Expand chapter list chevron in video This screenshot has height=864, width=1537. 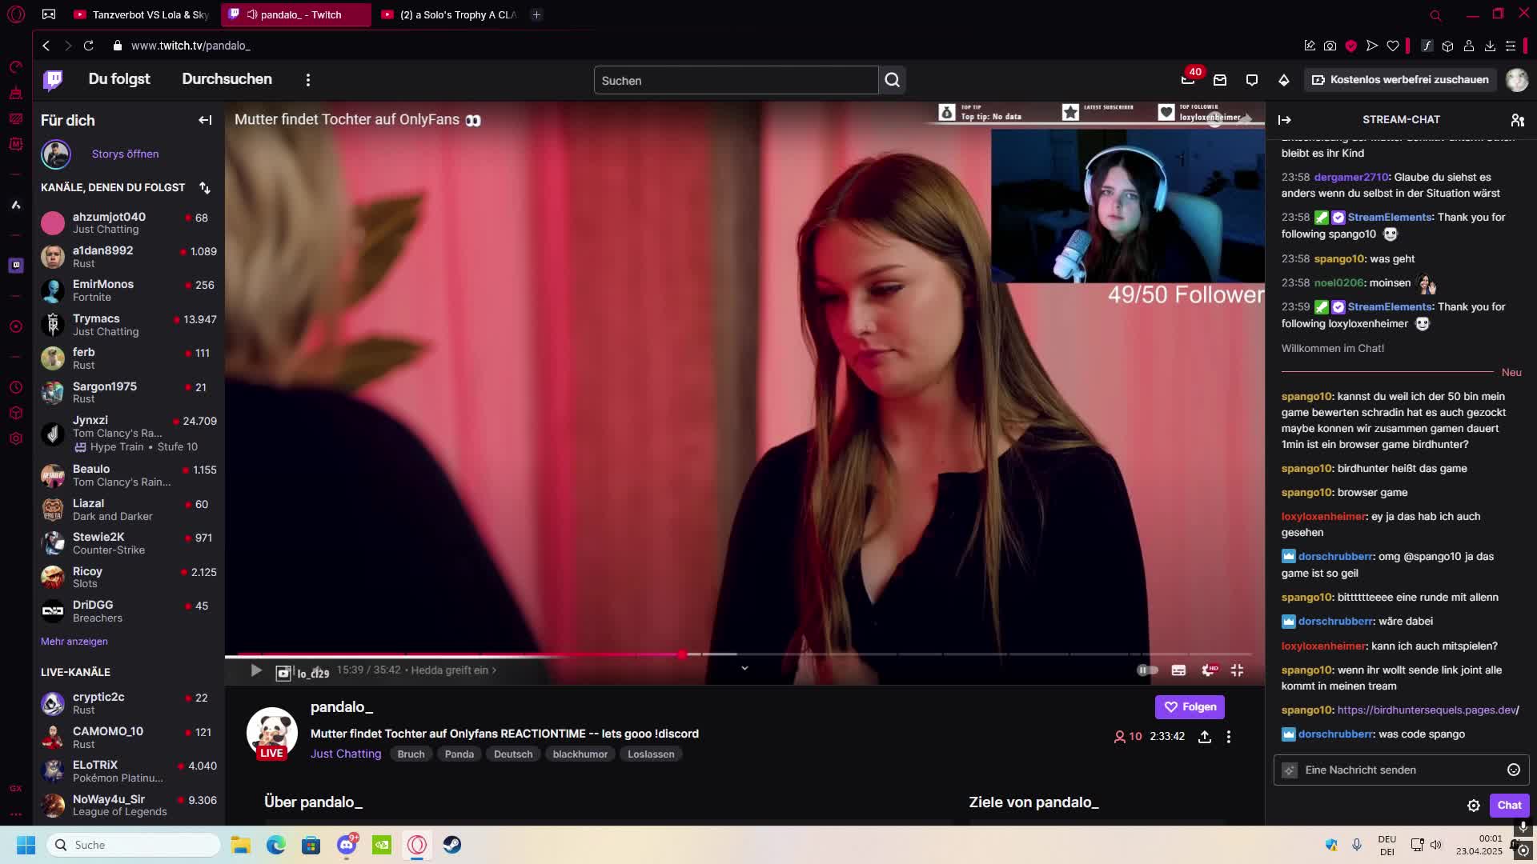tap(744, 668)
